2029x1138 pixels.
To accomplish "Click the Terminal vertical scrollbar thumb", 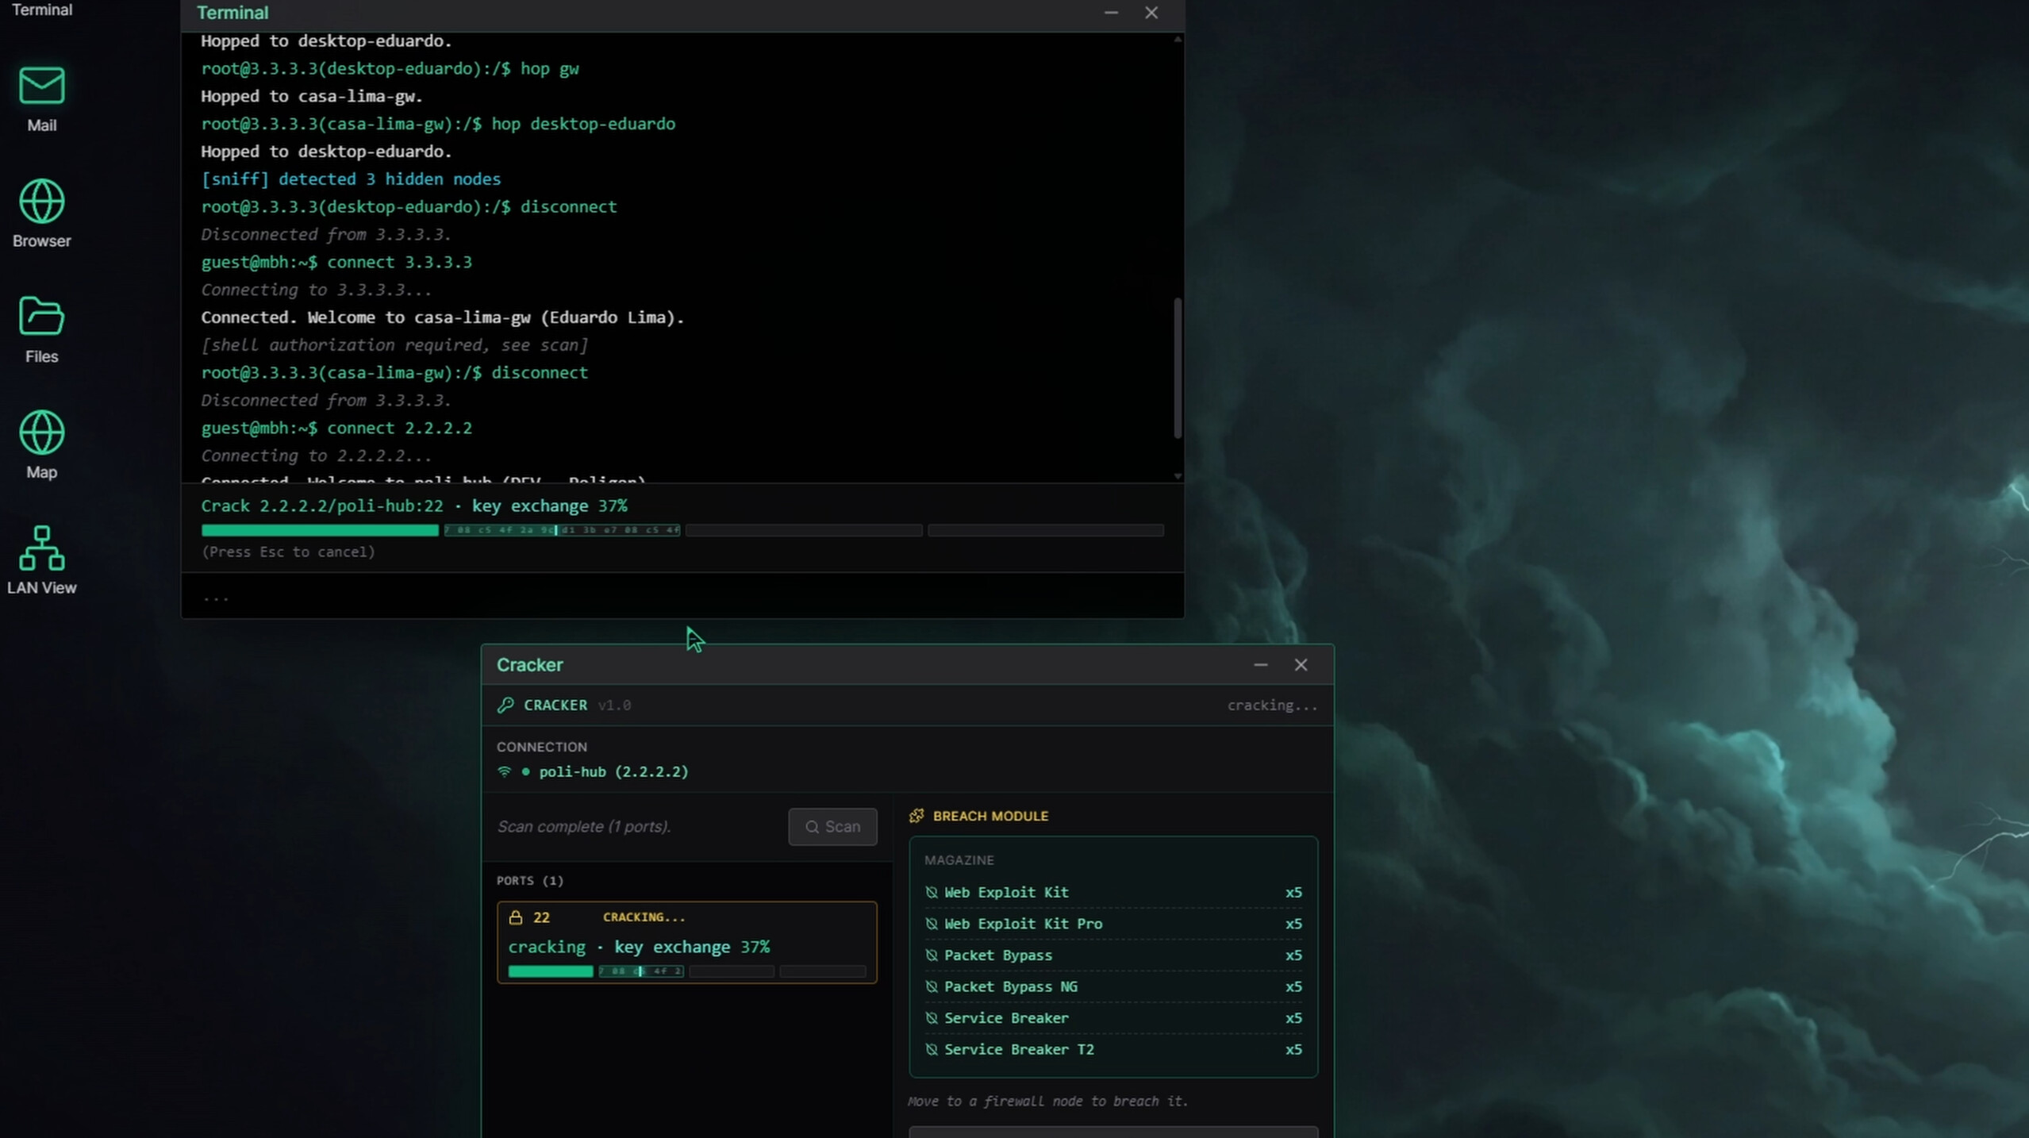I will point(1178,367).
